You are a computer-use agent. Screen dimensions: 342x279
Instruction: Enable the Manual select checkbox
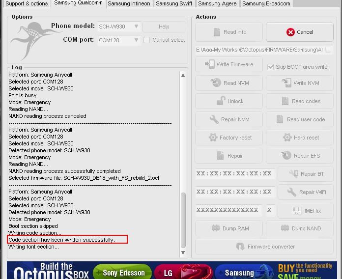pos(146,40)
